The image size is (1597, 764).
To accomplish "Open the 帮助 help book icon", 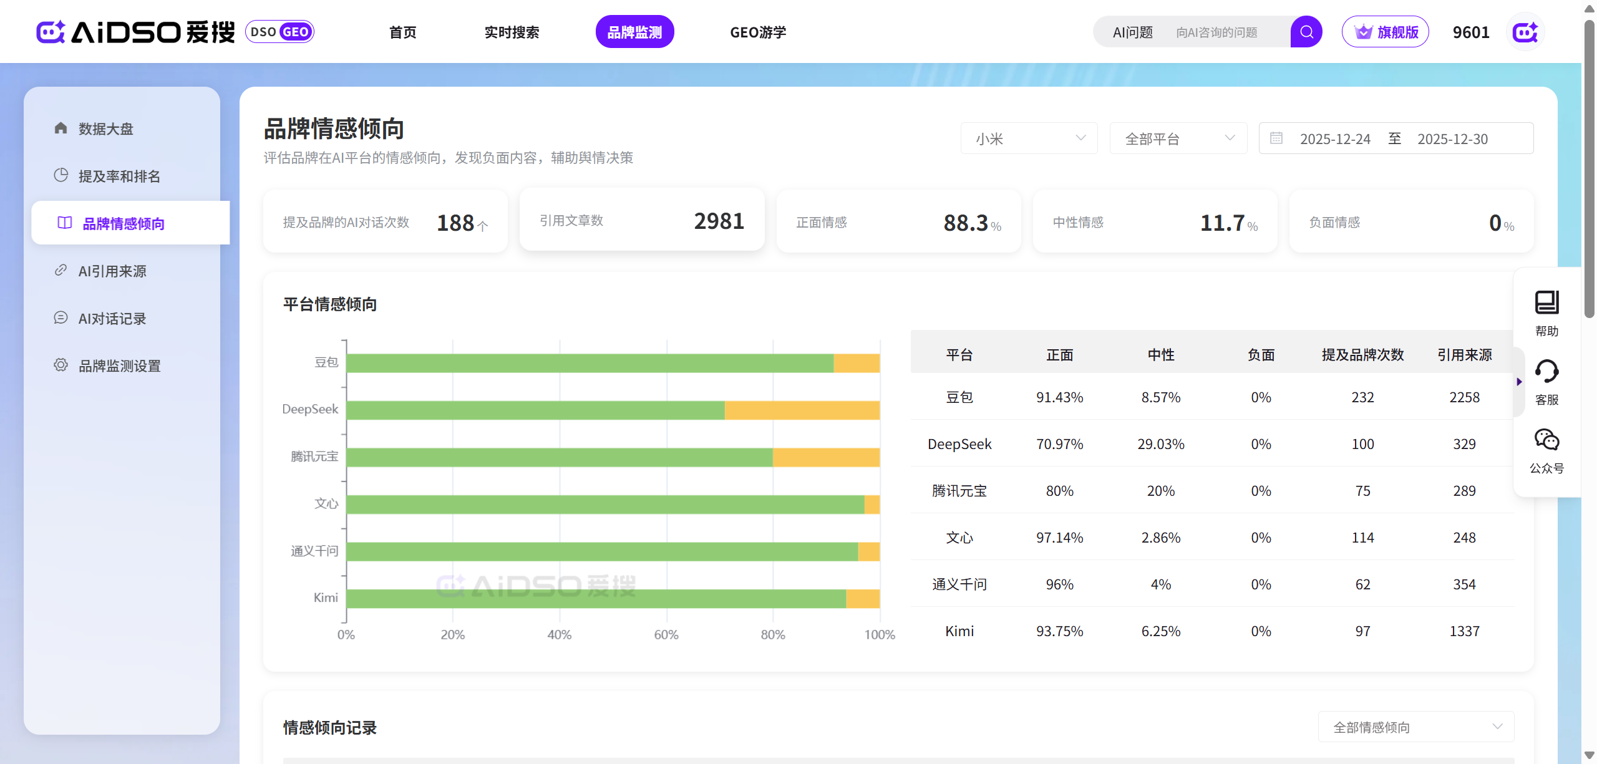I will (x=1546, y=303).
